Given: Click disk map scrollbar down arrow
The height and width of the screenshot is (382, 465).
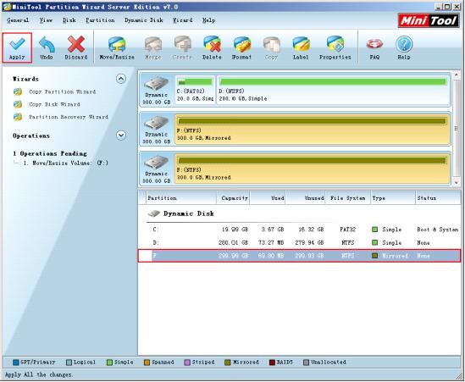Looking at the screenshot, I should pyautogui.click(x=457, y=183).
